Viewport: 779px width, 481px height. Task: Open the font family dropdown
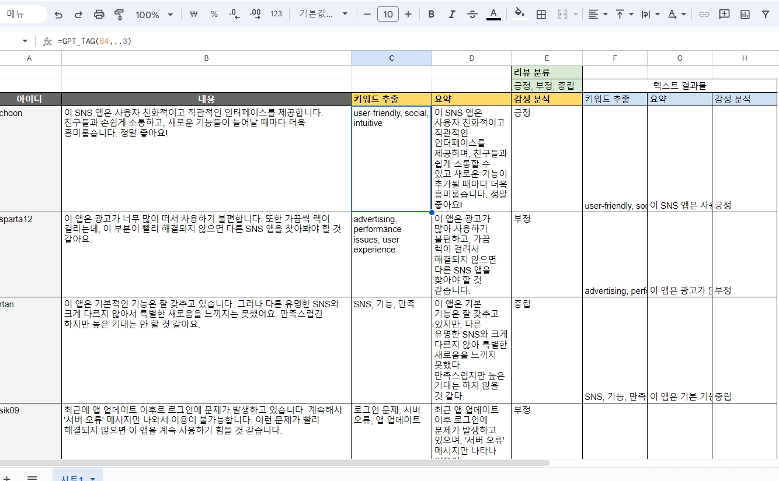click(x=323, y=15)
